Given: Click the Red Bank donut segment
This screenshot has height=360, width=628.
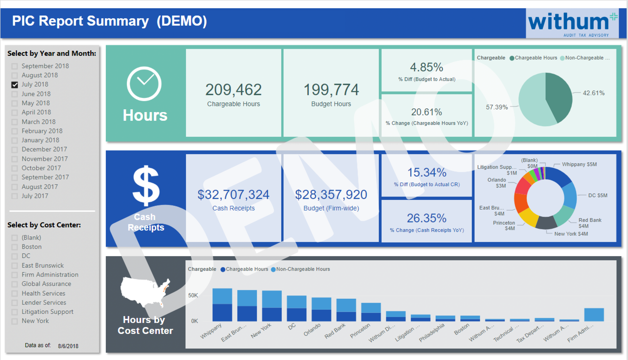Looking at the screenshot, I should click(564, 216).
